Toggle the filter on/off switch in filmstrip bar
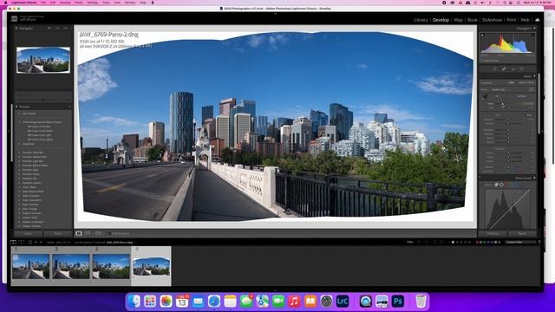555x312 pixels. pos(539,242)
